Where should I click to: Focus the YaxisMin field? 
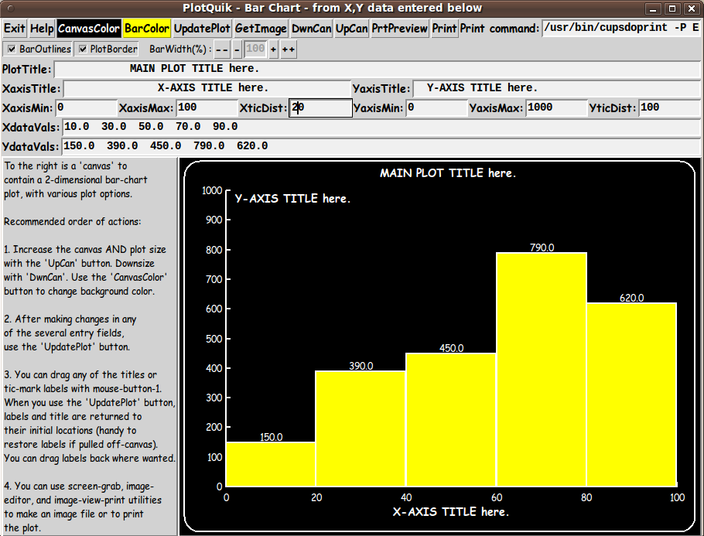click(437, 108)
